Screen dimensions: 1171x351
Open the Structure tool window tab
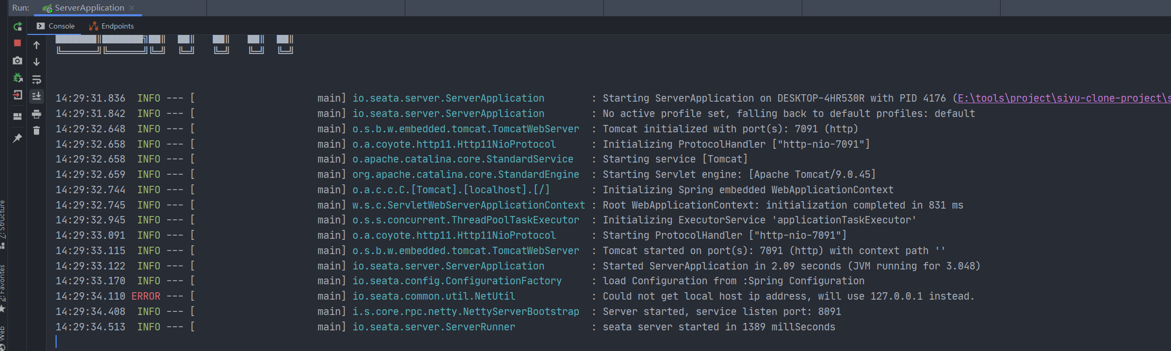3,223
